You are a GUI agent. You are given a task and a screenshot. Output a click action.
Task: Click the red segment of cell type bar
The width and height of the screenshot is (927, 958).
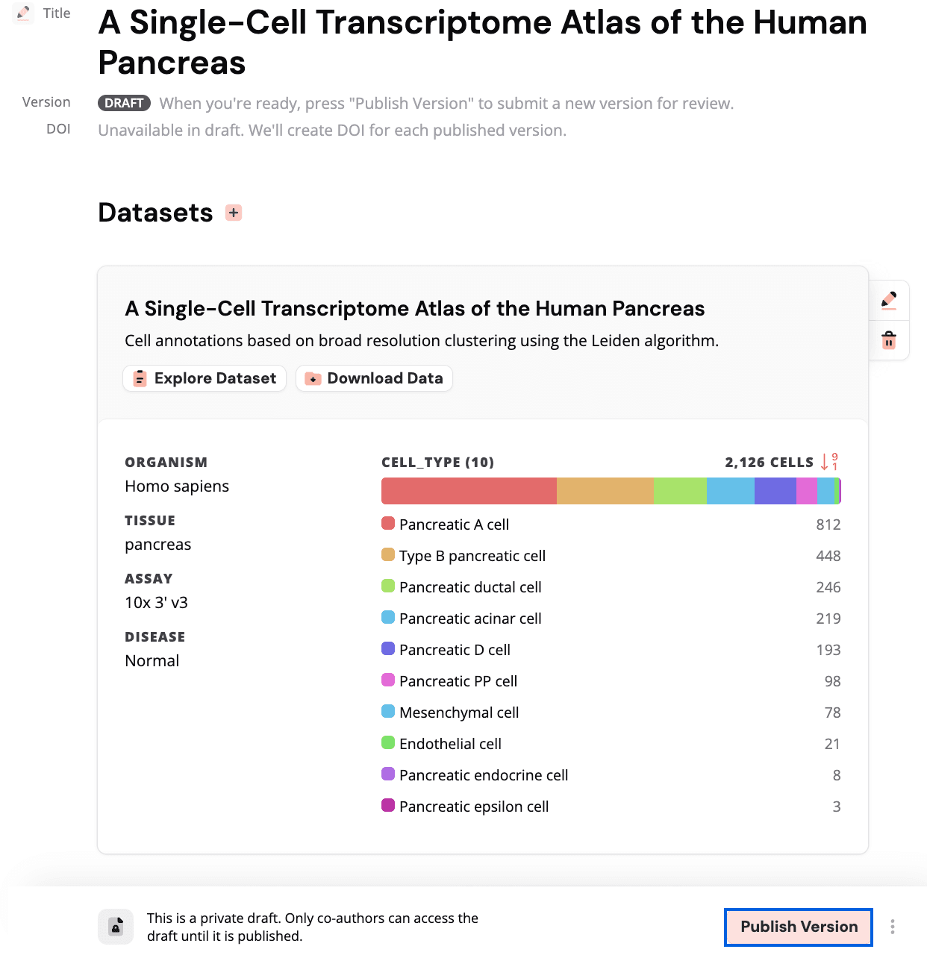[469, 491]
